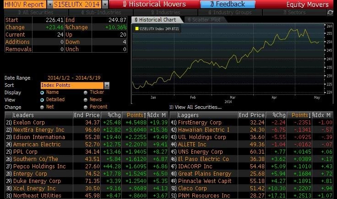Open the Hawaiian Electric I row

point(251,129)
